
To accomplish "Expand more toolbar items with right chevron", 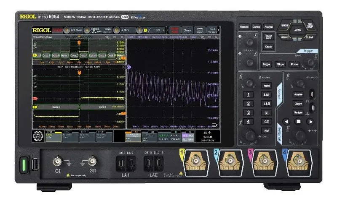I will pos(219,30).
